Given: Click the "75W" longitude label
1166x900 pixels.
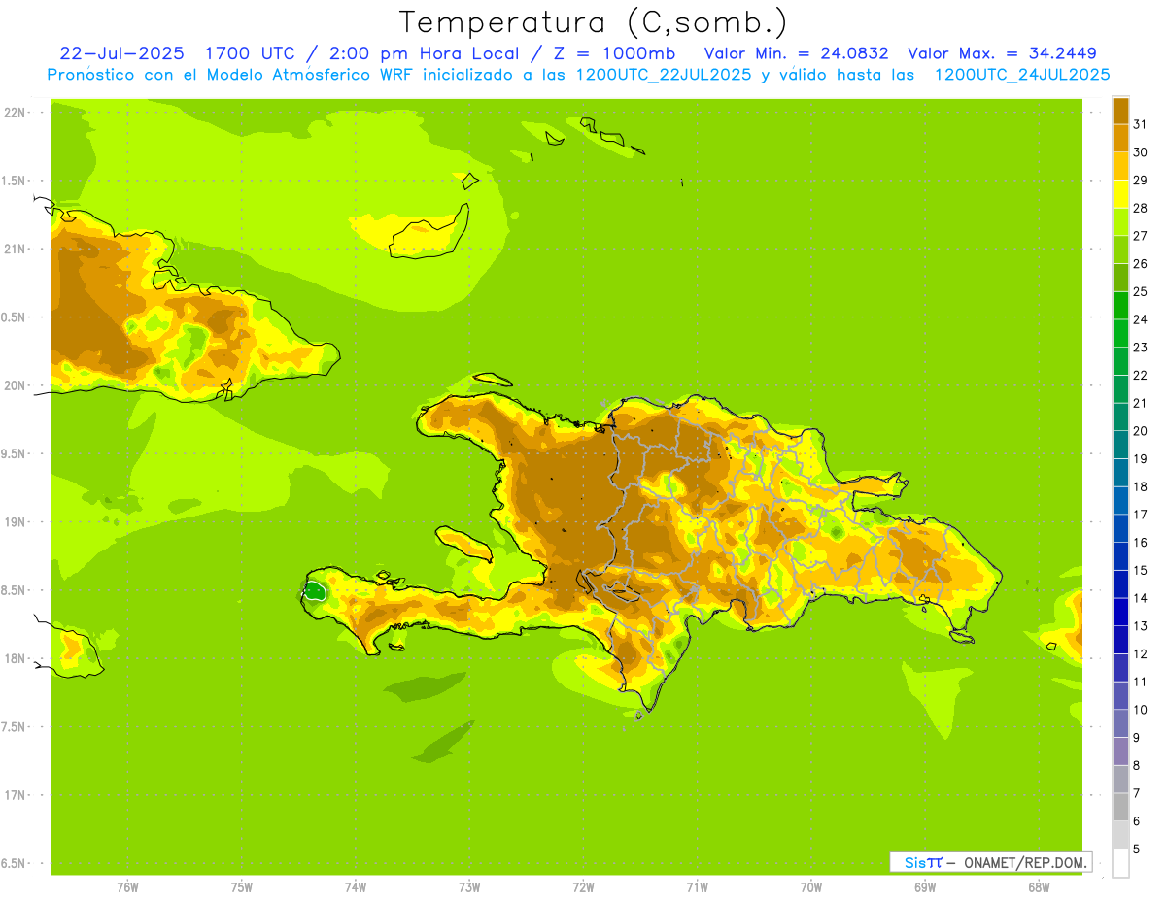Looking at the screenshot, I should 242,887.
